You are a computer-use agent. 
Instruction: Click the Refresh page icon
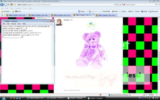[117, 4]
